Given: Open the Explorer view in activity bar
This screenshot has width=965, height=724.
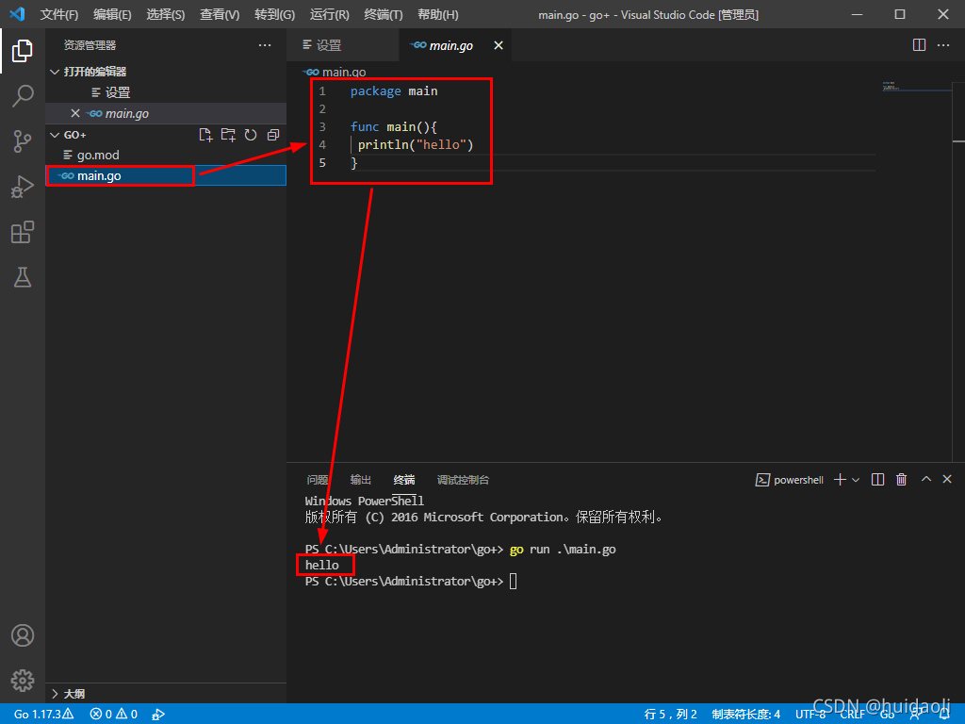Looking at the screenshot, I should pyautogui.click(x=23, y=51).
